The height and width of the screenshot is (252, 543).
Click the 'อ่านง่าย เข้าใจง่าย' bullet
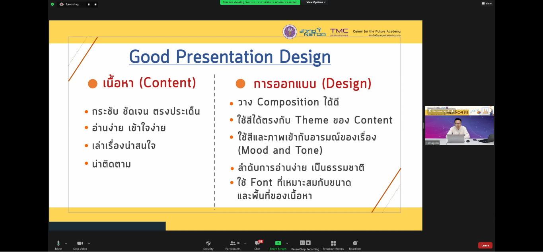(x=129, y=128)
